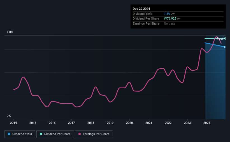Select the 2024 x-axis label
This screenshot has width=230, height=142.
coord(207,123)
